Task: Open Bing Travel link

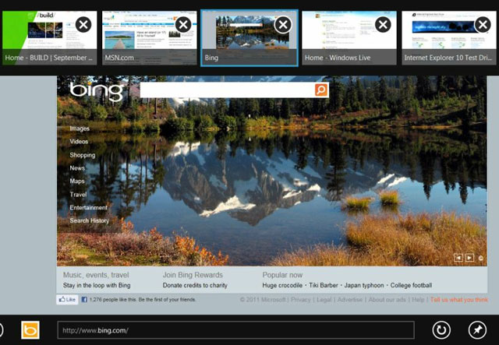Action: [x=78, y=194]
